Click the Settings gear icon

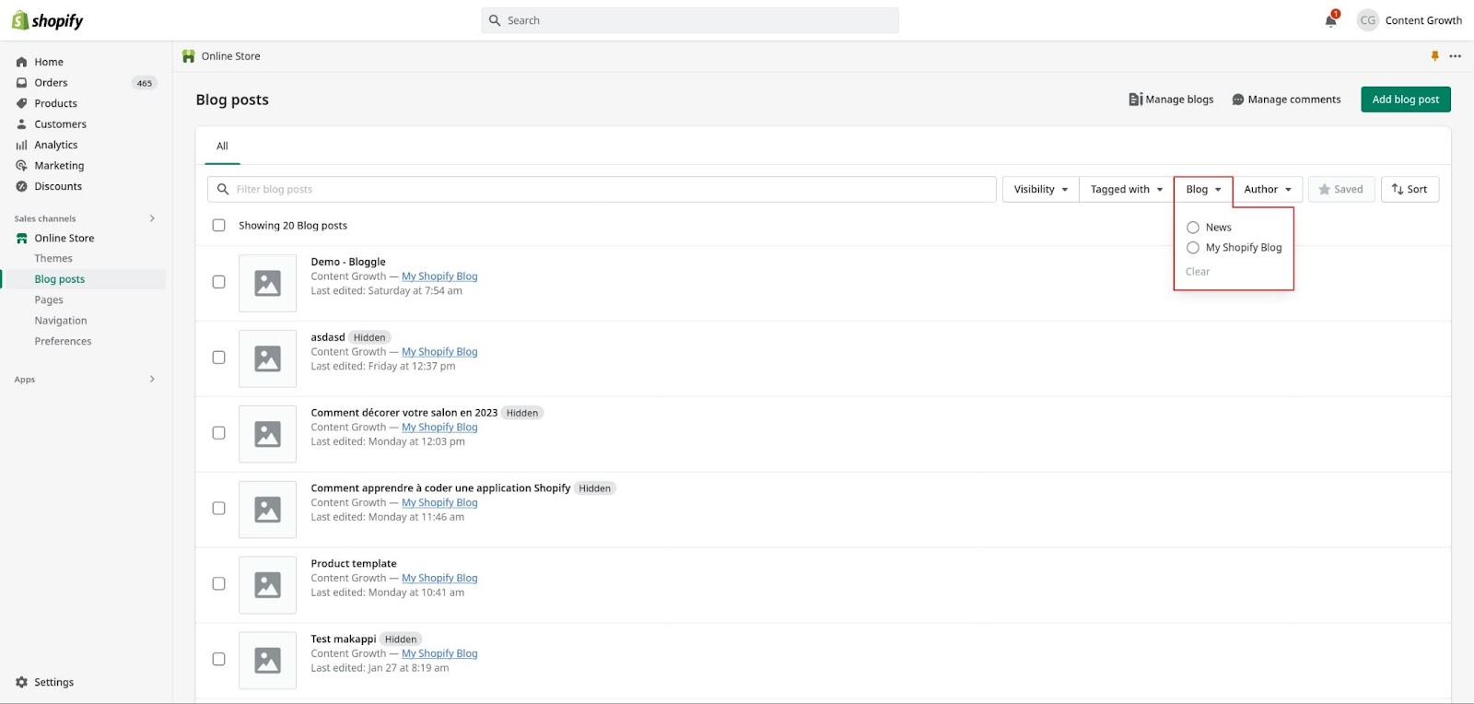(x=21, y=683)
